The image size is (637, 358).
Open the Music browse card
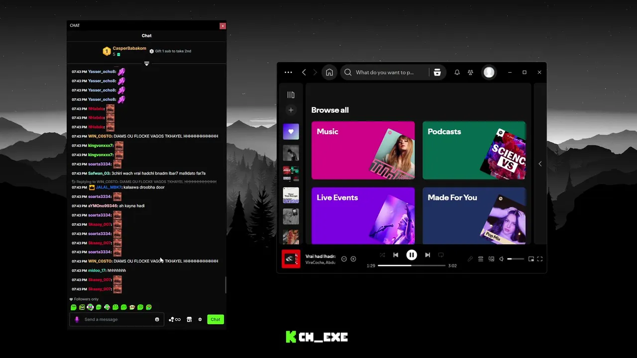pos(363,150)
